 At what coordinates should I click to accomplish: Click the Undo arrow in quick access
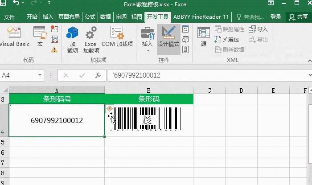click(16, 3)
